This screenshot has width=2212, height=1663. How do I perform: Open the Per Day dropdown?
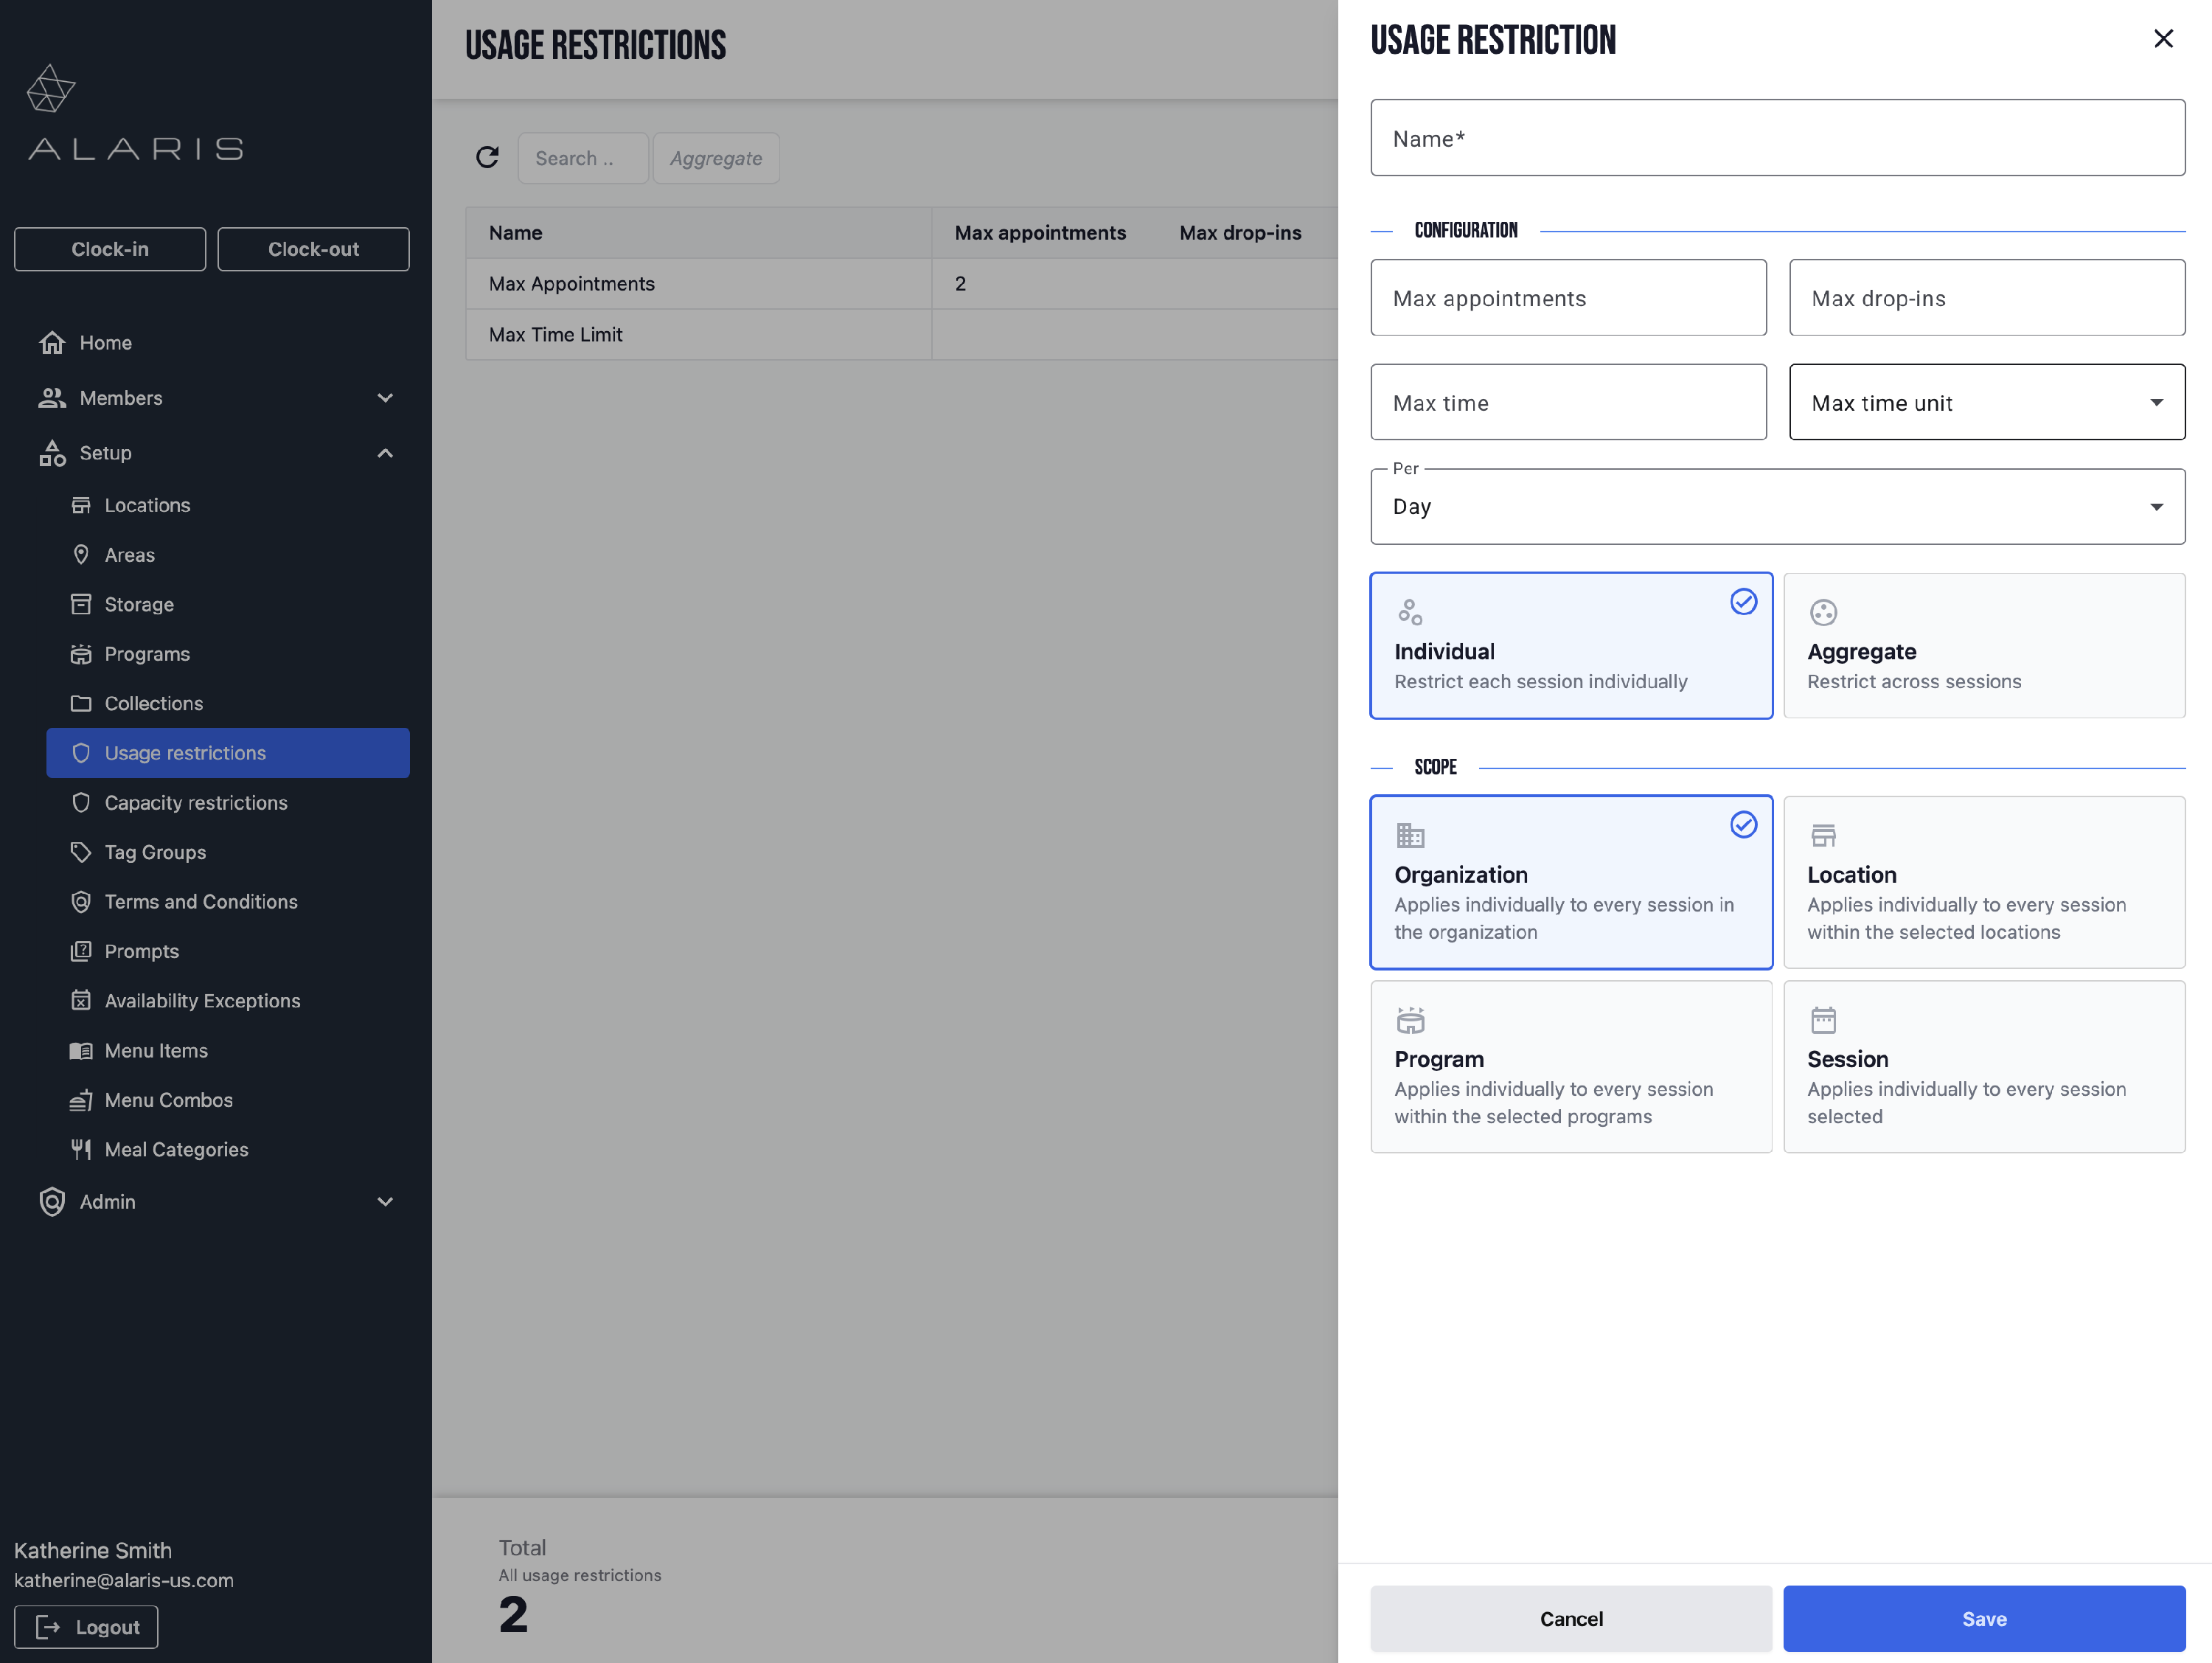click(1777, 507)
